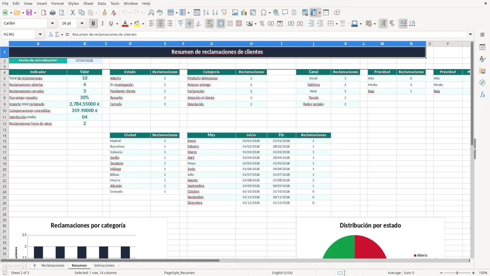Toggle align right
Image resolution: width=490 pixels, height=276 pixels.
click(169, 24)
